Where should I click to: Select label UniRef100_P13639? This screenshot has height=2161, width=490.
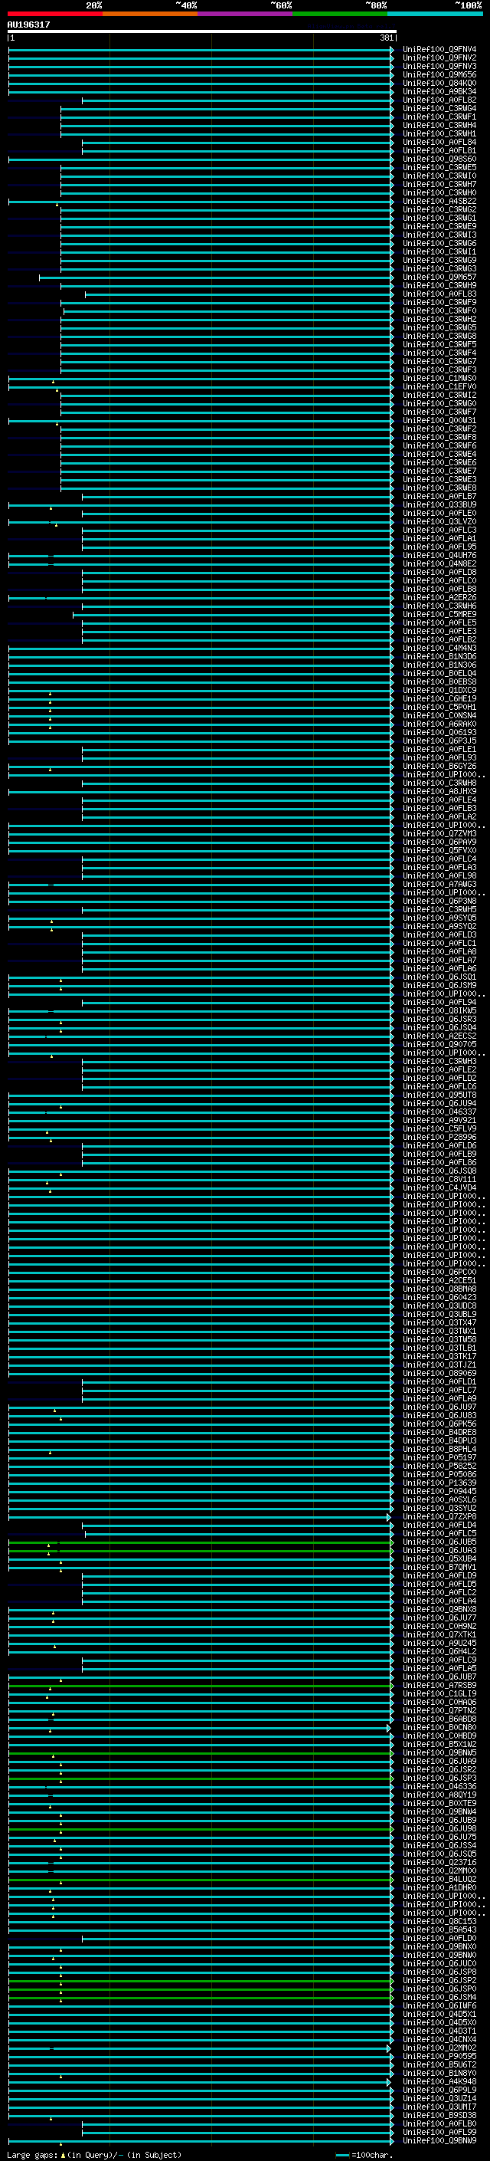(439, 1483)
